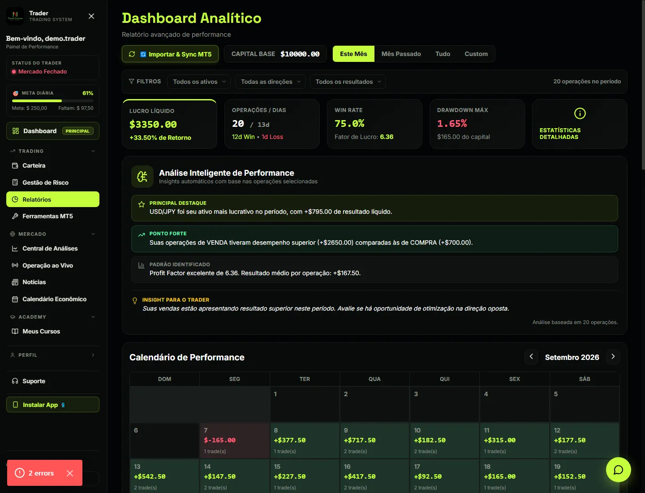
Task: Click the filter funnel icon beside FILTROS
Action: [x=131, y=82]
